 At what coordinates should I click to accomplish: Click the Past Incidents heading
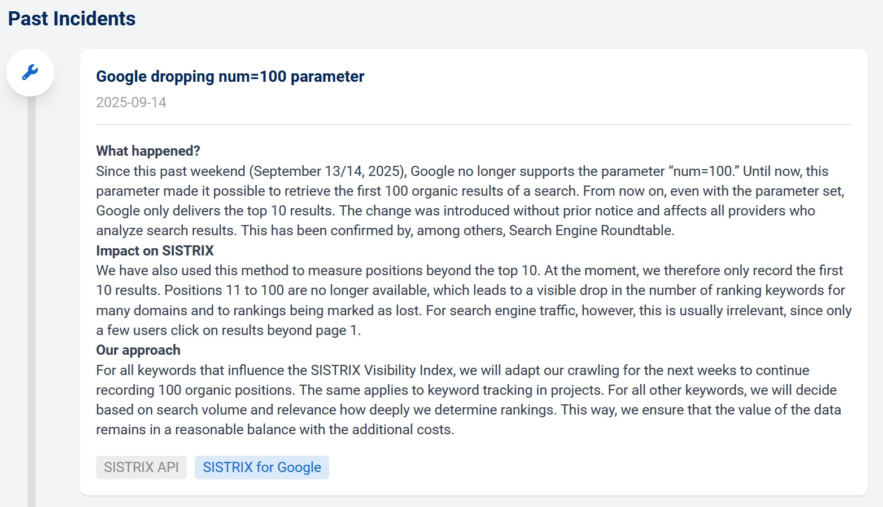pyautogui.click(x=72, y=19)
